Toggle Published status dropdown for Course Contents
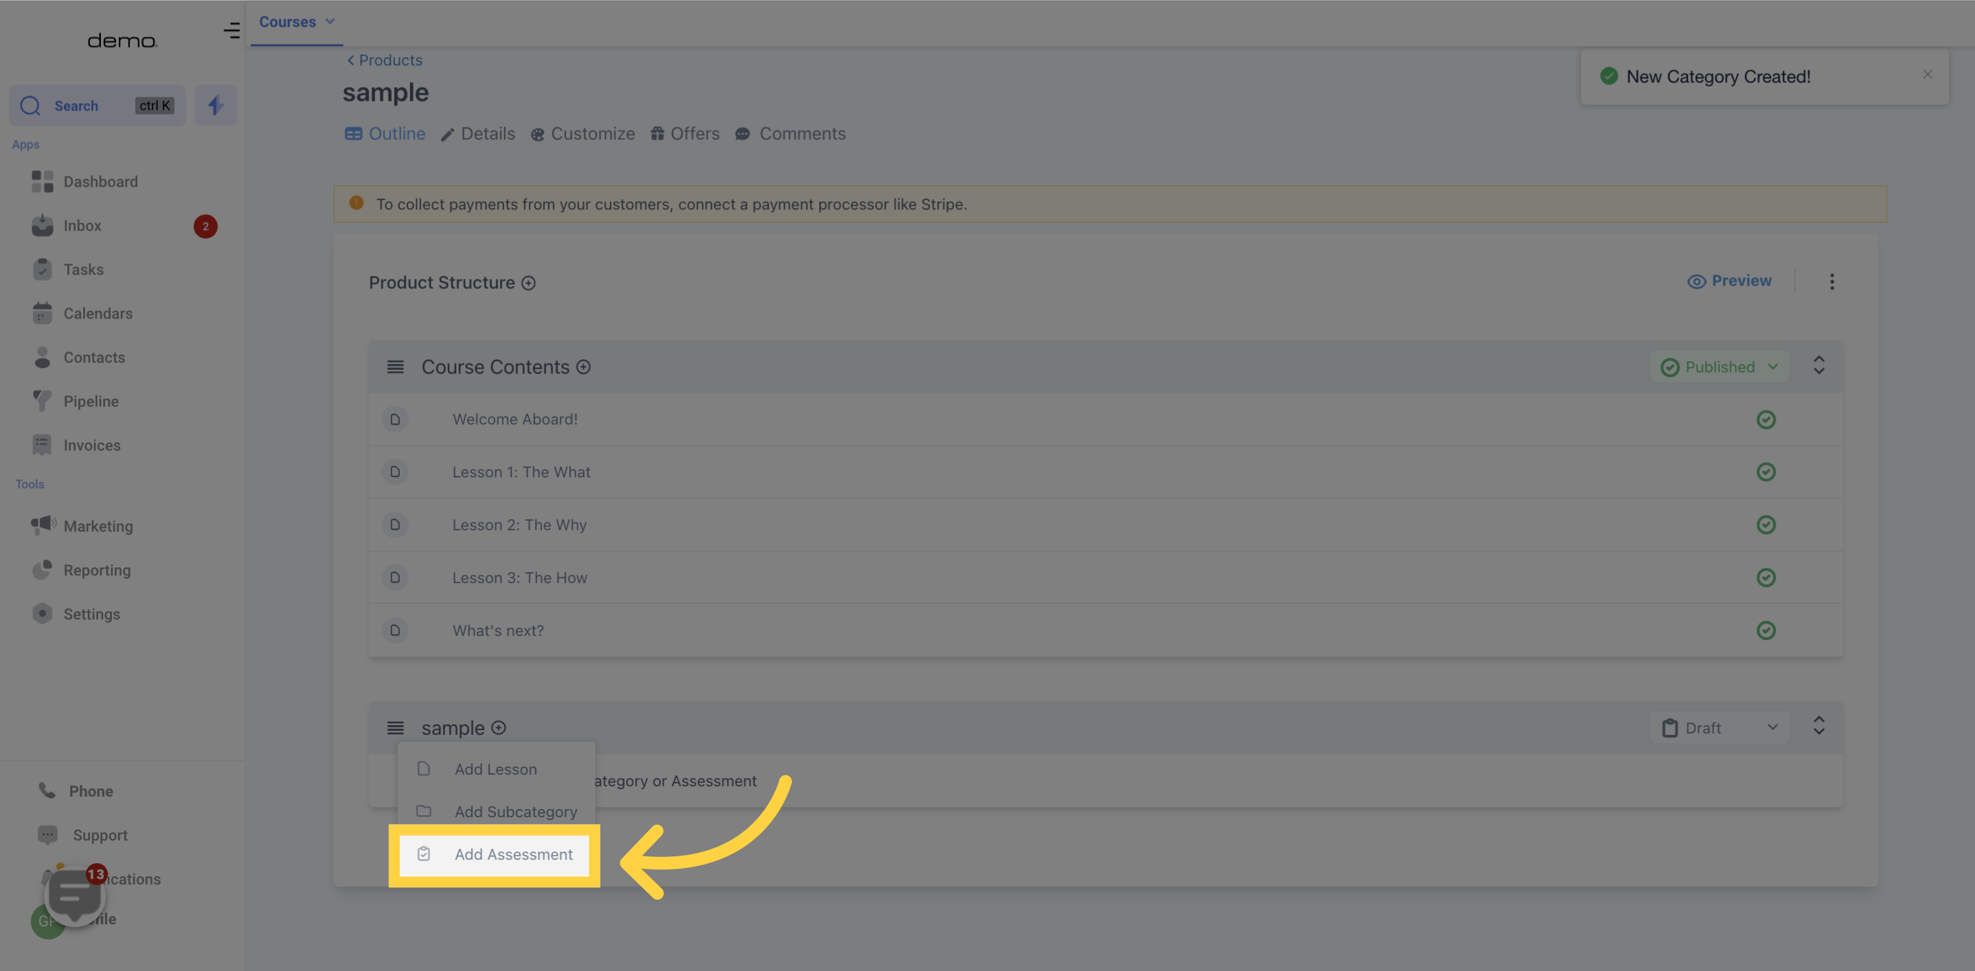This screenshot has width=1975, height=971. pos(1718,367)
